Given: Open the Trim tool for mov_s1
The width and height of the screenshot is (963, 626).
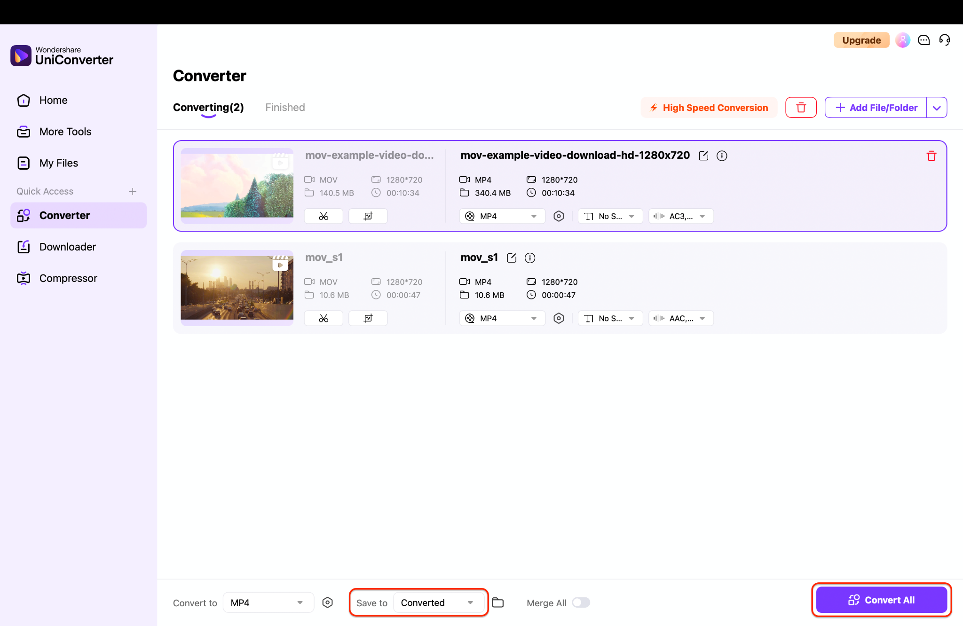Looking at the screenshot, I should point(323,318).
